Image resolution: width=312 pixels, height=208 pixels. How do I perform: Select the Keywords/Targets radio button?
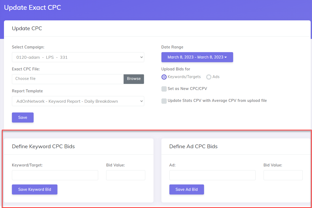(x=164, y=77)
